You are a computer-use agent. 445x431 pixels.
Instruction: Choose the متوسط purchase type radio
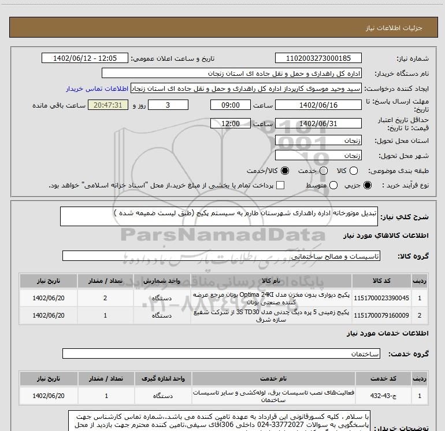tap(333, 185)
